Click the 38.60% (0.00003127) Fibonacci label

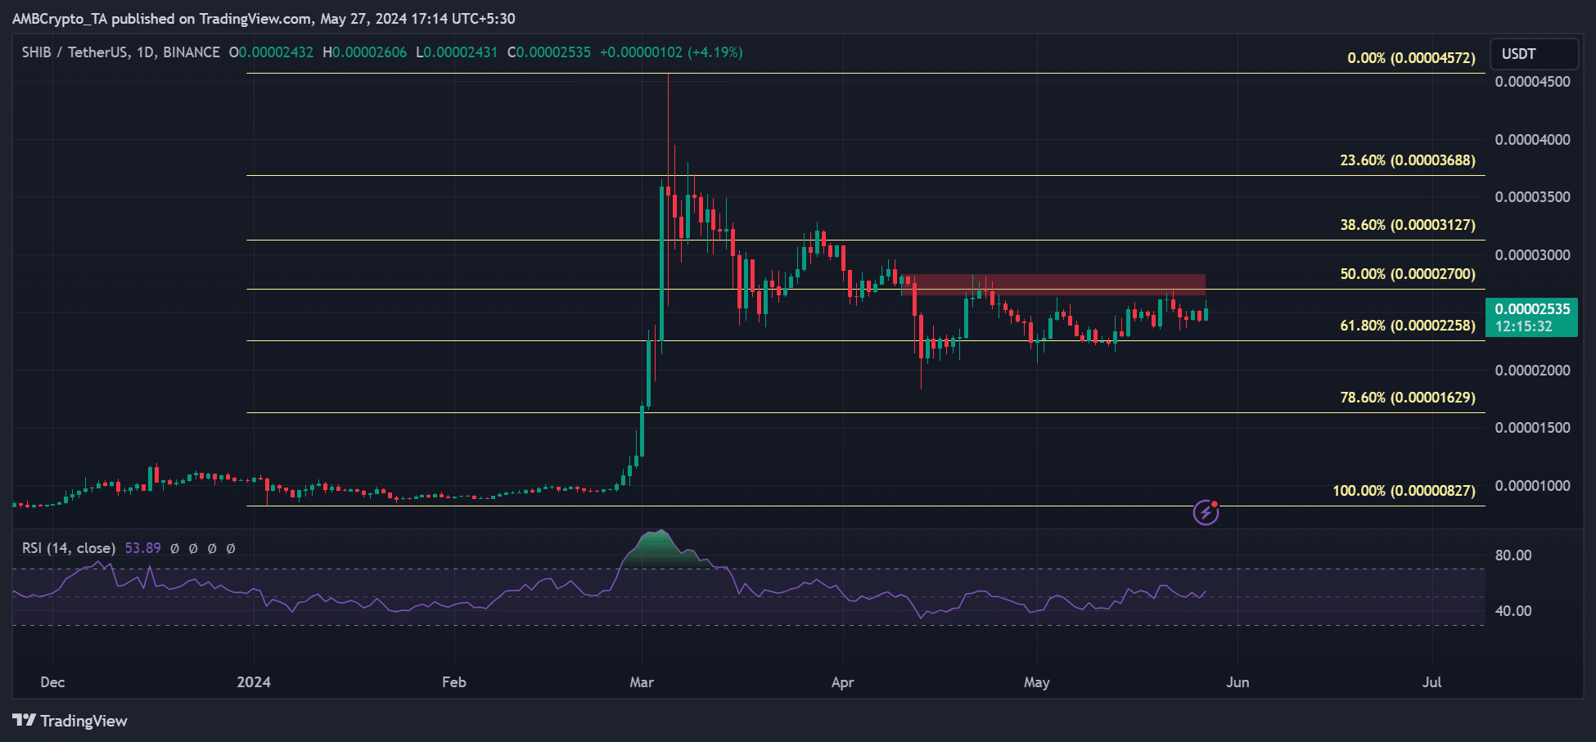tap(1408, 225)
